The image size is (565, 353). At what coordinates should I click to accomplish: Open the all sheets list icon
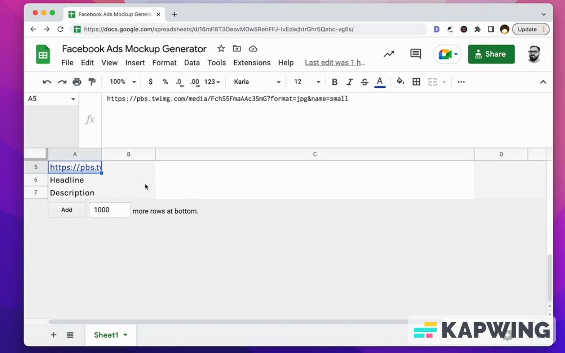coord(70,335)
